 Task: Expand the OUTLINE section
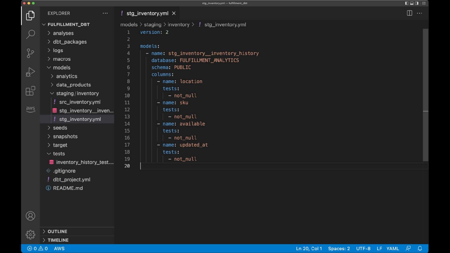click(57, 231)
